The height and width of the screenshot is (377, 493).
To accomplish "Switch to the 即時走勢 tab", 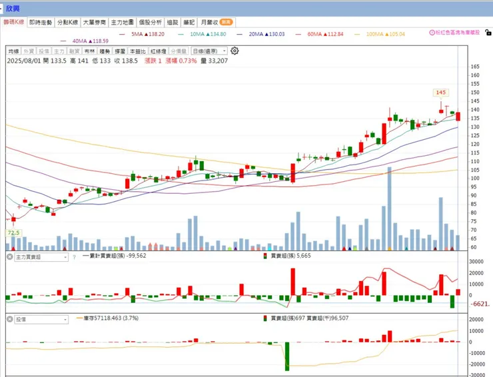I will pyautogui.click(x=41, y=23).
